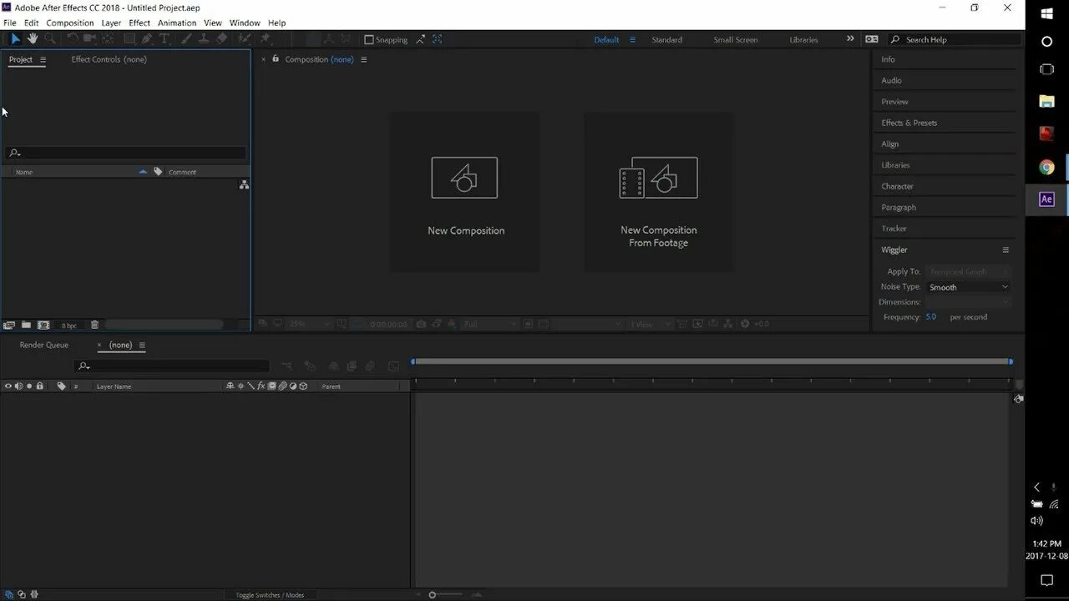Click the audio speaker column header in timeline
Screen dimensions: 1069x601
tap(18, 386)
